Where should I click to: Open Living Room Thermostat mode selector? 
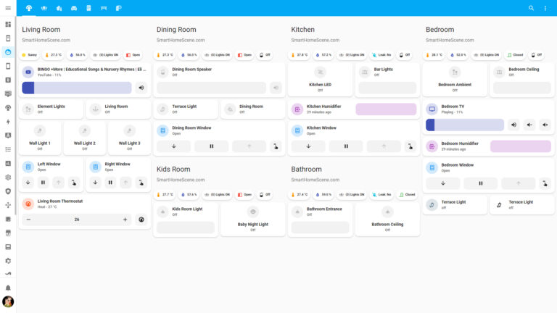pyautogui.click(x=141, y=219)
